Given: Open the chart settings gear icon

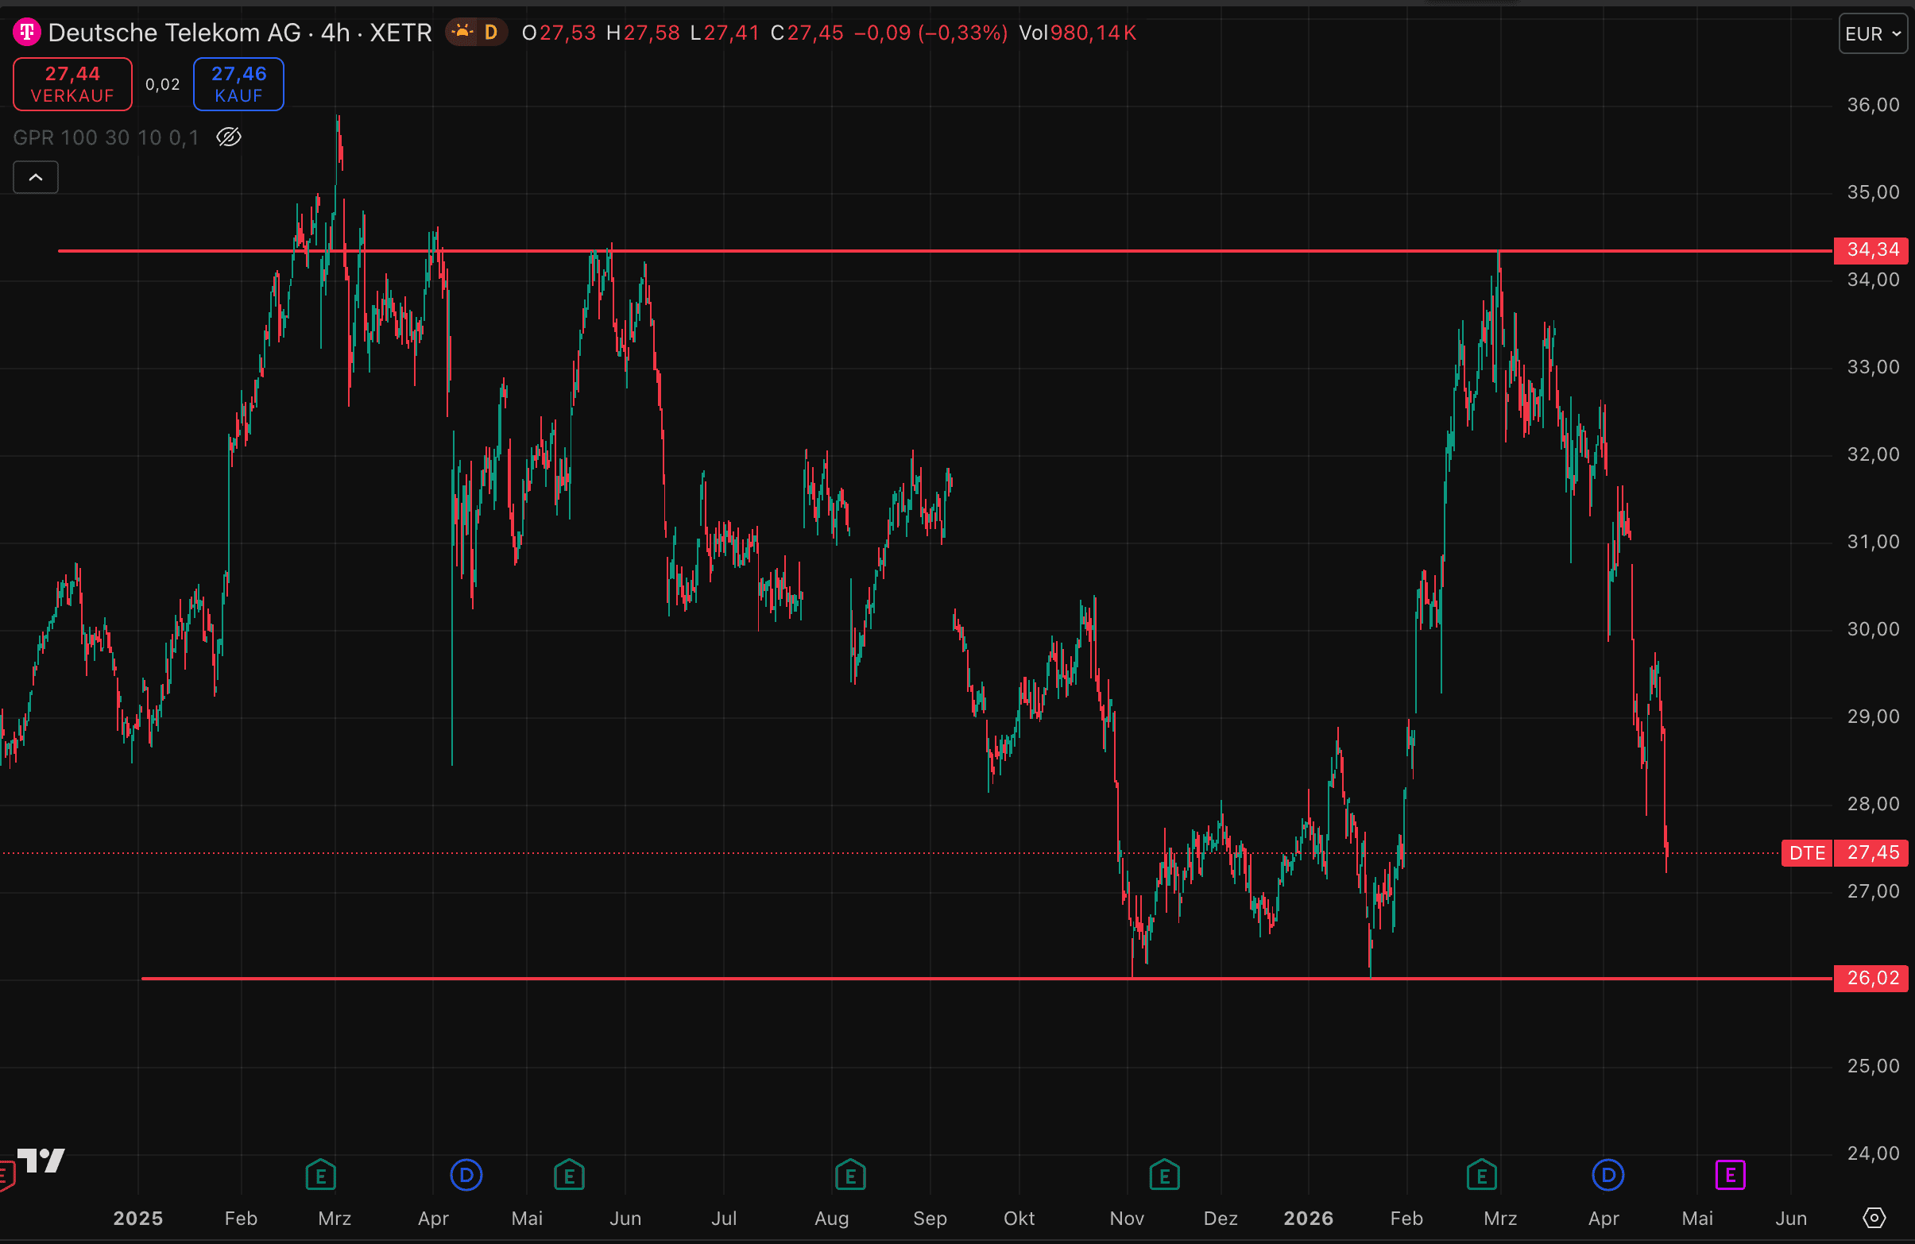Looking at the screenshot, I should coord(1874,1218).
